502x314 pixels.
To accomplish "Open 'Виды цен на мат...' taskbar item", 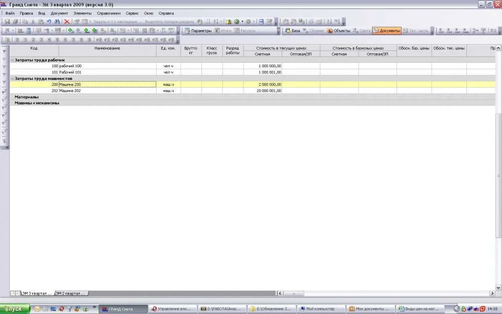I will click(420, 309).
